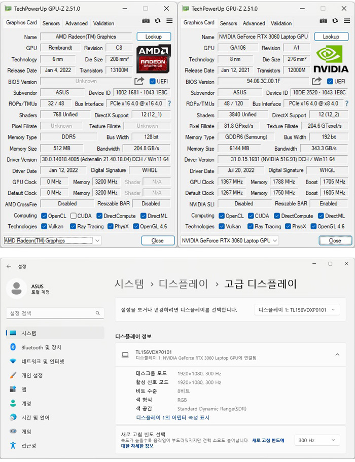Click the 1002 1681 - 1043 1E8C Device ID
The image size is (355, 462).
click(x=141, y=92)
